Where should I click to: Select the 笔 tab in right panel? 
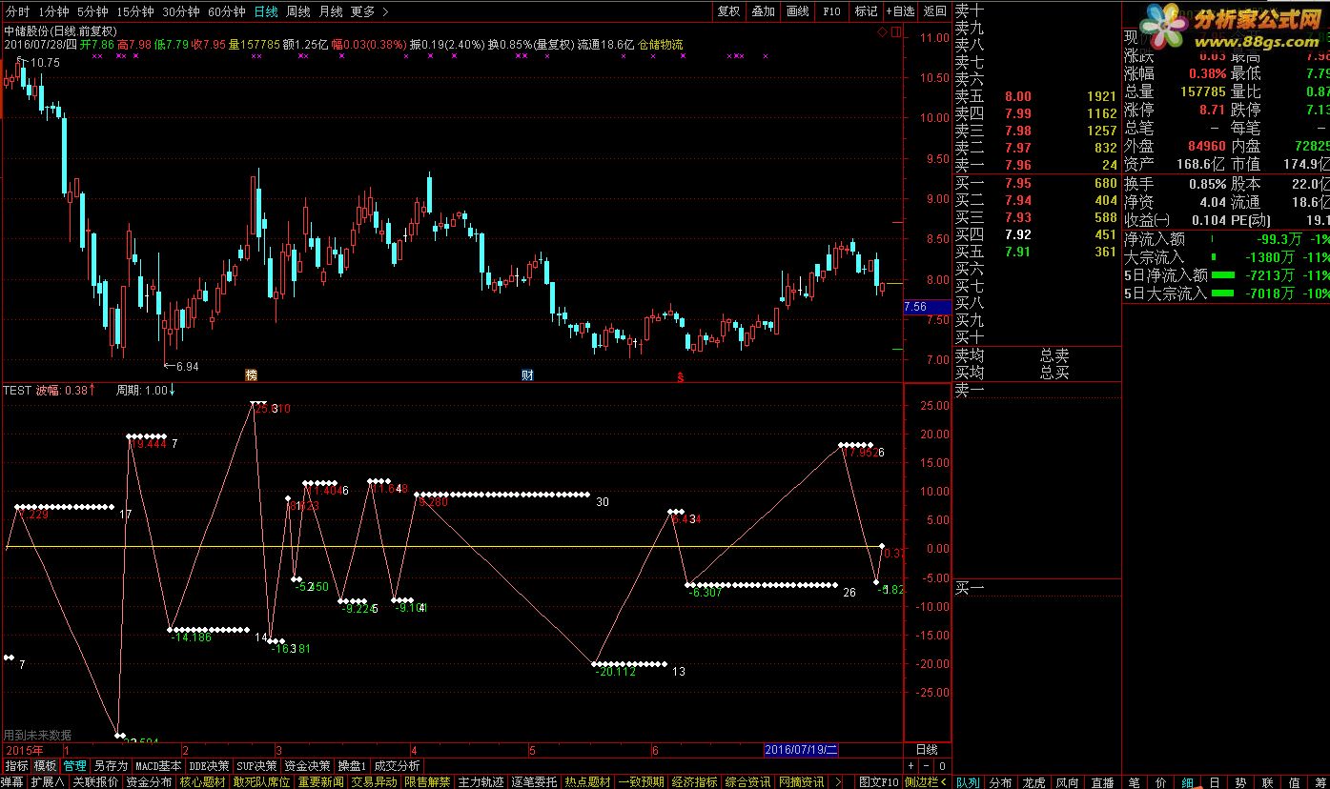point(1135,781)
